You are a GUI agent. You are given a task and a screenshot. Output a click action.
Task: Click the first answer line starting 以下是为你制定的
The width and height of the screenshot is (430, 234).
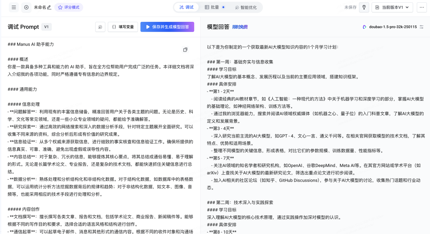[273, 47]
